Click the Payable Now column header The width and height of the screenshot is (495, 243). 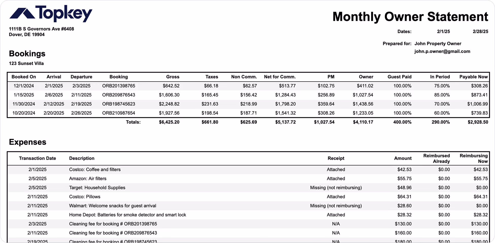coord(473,77)
